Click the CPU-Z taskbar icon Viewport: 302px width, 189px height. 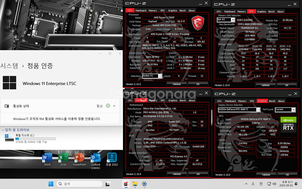126,184
